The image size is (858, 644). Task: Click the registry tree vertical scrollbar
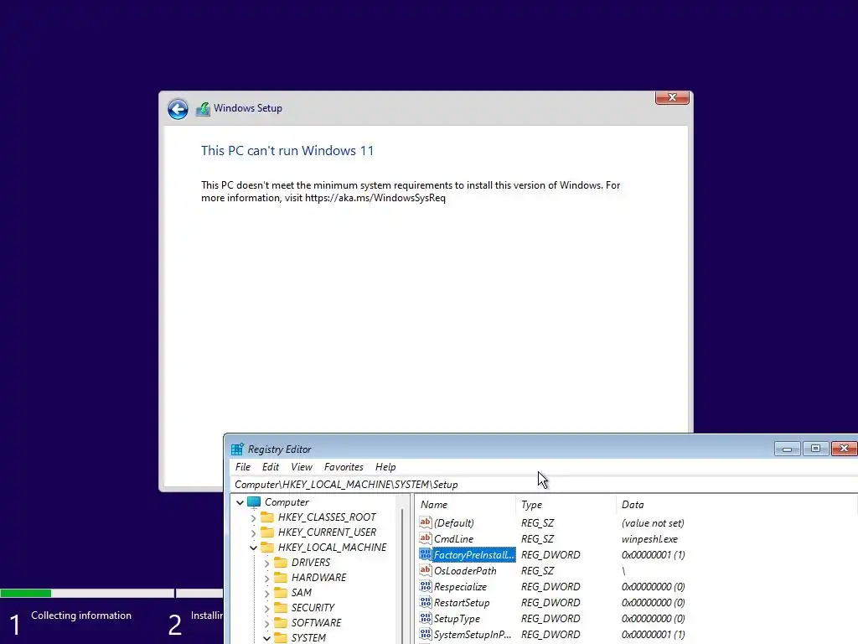tap(403, 575)
